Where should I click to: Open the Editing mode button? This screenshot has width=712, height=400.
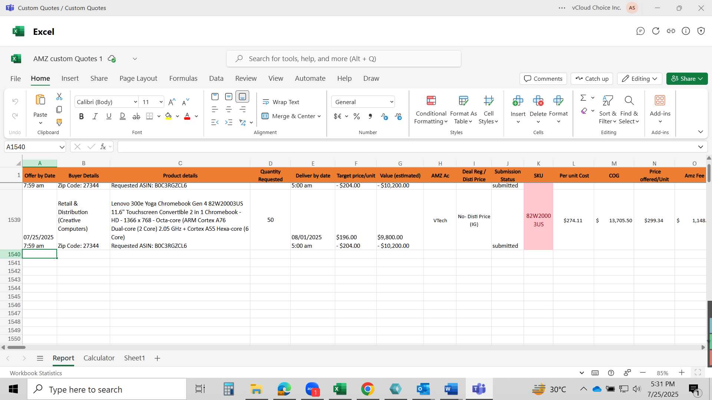tap(640, 79)
